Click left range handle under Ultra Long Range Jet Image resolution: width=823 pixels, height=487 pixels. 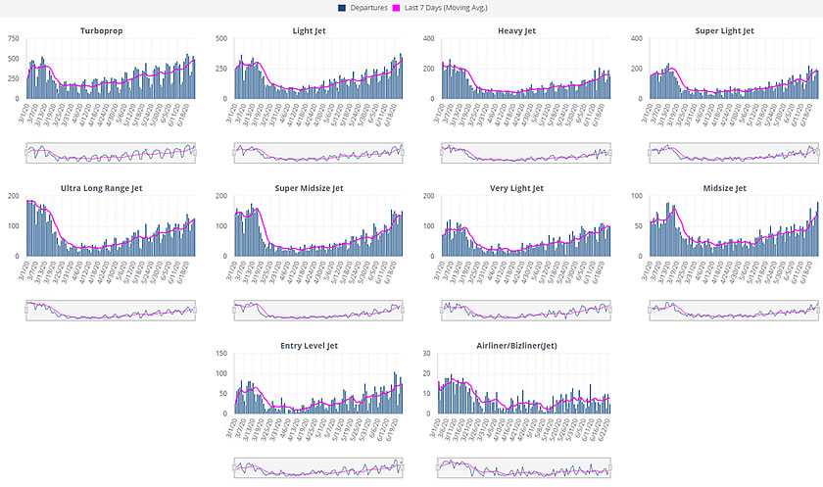[26, 311]
